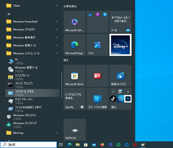Expand the Windows アクセサリ folder
This screenshot has height=148, width=173.
32,29
